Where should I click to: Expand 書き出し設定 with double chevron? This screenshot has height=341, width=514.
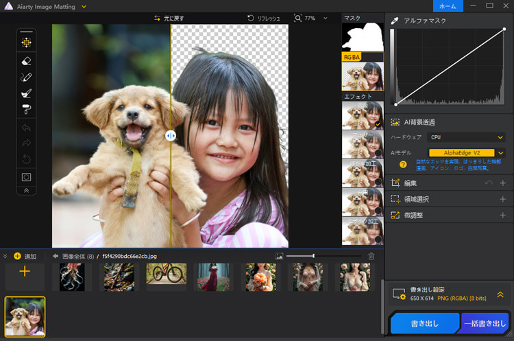pyautogui.click(x=500, y=294)
